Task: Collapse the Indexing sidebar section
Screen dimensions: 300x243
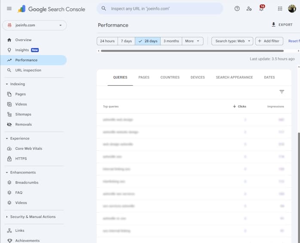Action: pos(7,84)
